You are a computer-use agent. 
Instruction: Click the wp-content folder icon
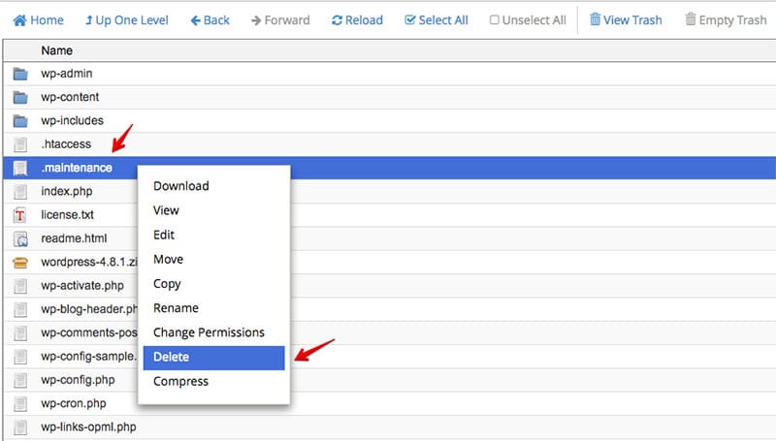20,97
